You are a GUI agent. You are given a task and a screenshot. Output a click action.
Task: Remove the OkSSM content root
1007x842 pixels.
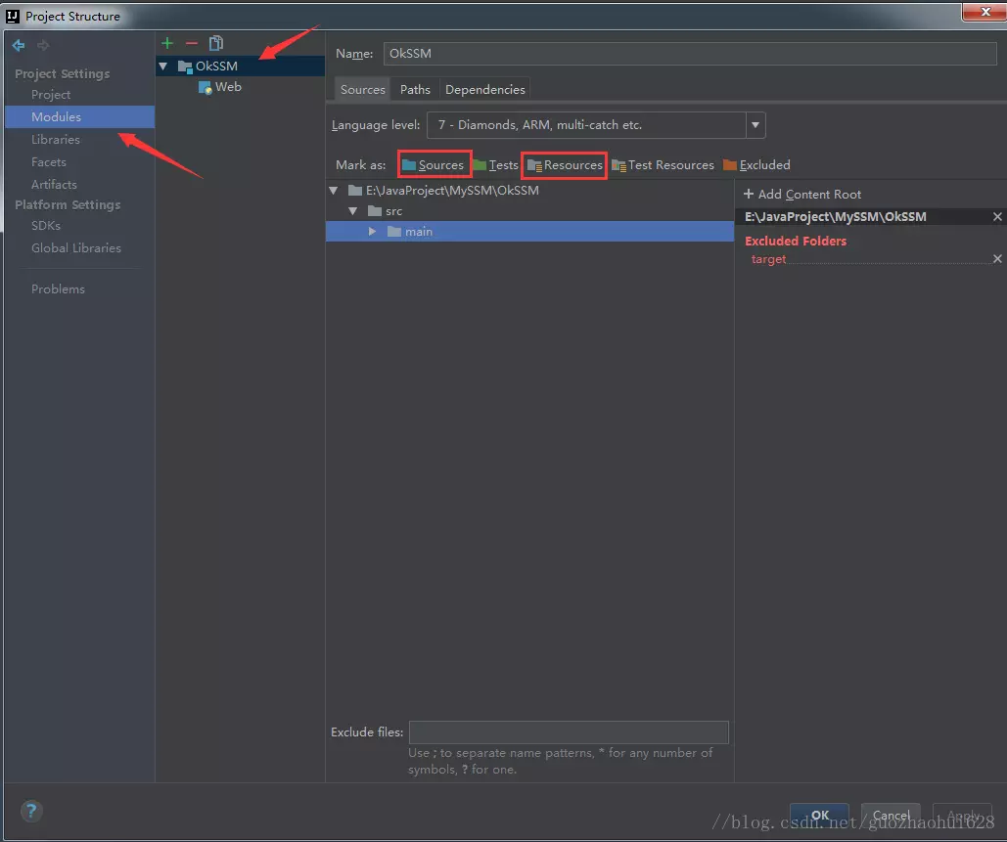pos(997,217)
